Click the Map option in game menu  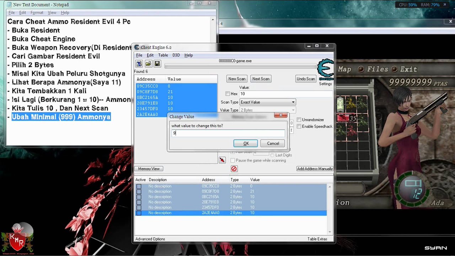344,69
